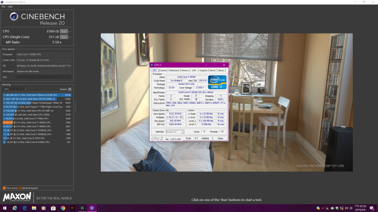
Task: Open the Action Center notification icon
Action: coord(372,208)
